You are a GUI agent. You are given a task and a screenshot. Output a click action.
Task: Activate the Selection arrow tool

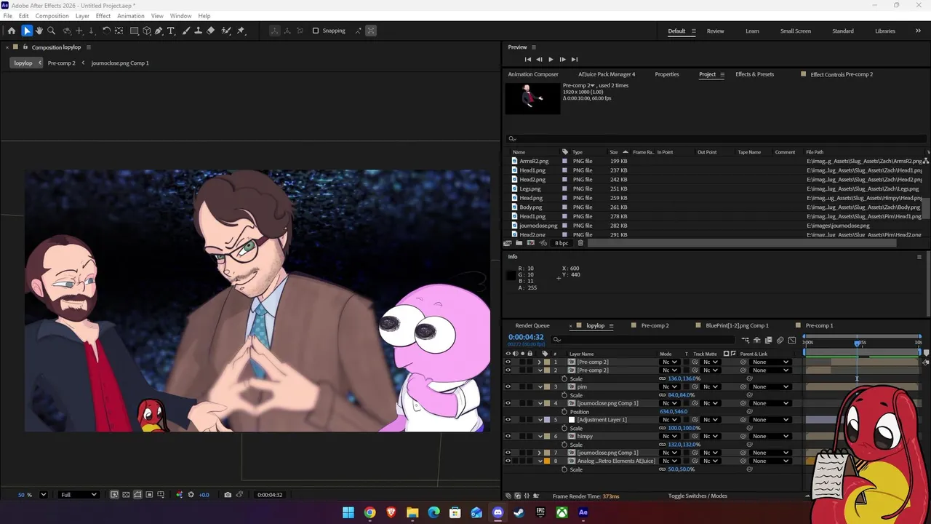coord(27,31)
